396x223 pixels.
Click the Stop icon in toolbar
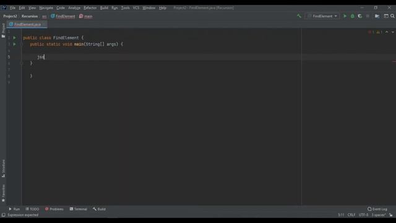point(368,16)
